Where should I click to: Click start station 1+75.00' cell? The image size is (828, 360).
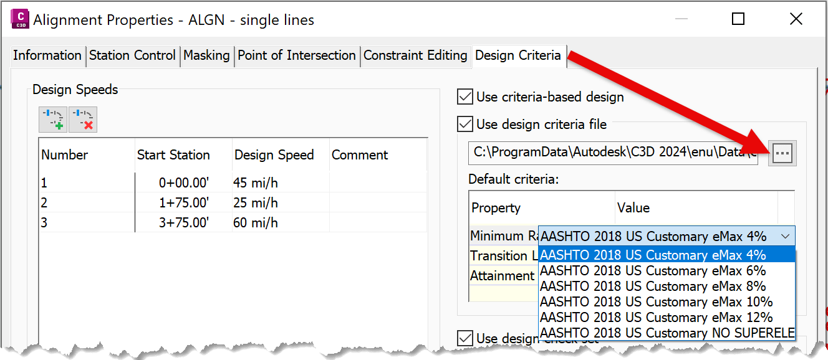(x=183, y=202)
